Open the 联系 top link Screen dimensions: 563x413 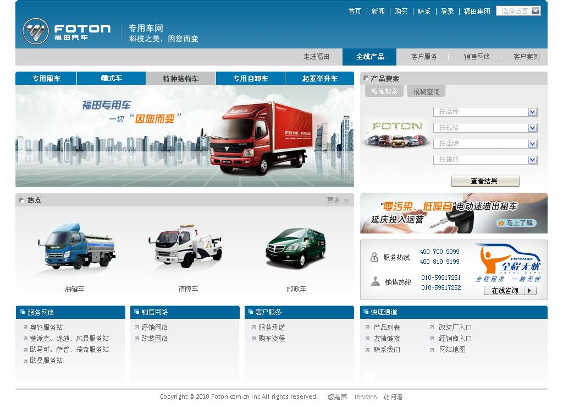click(424, 12)
